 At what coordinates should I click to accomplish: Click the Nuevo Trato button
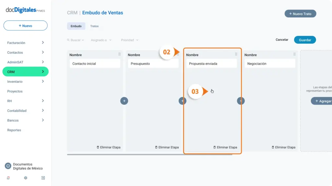300,14
